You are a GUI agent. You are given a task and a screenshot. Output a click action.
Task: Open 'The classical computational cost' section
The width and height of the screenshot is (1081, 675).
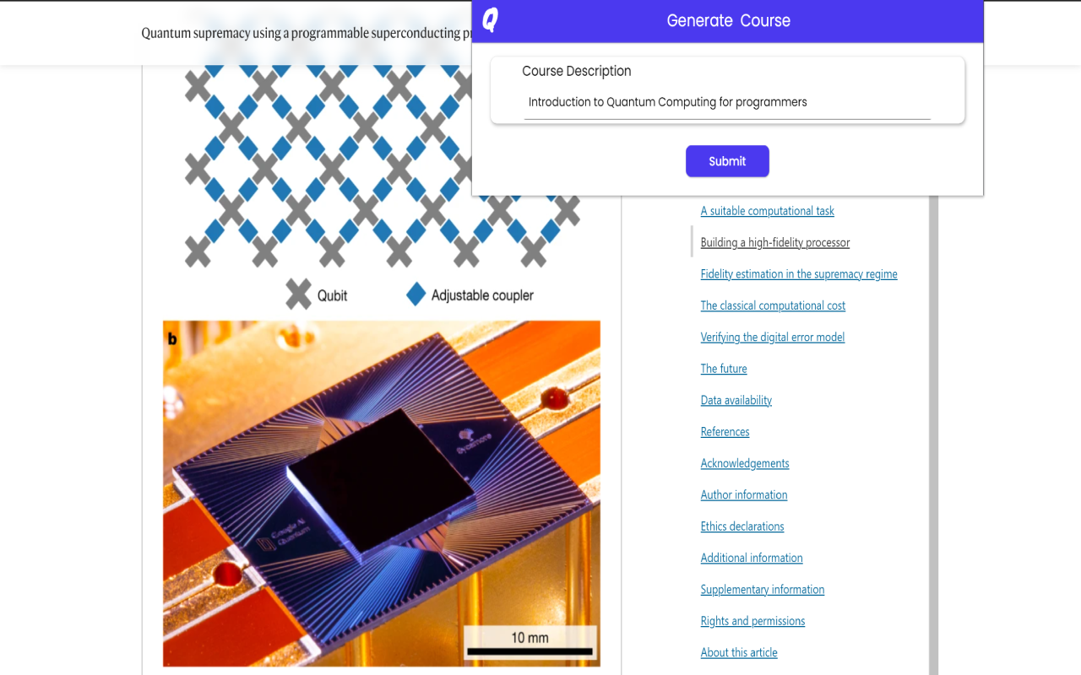773,305
